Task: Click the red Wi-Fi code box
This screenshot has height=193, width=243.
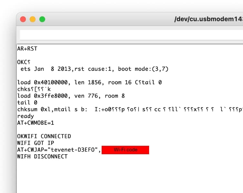Action: coord(125,150)
